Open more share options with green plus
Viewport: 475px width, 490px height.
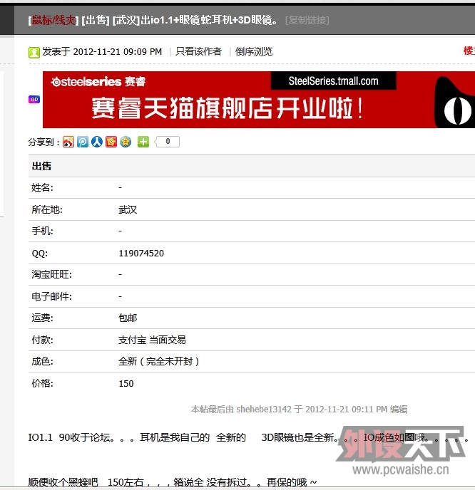(x=143, y=142)
